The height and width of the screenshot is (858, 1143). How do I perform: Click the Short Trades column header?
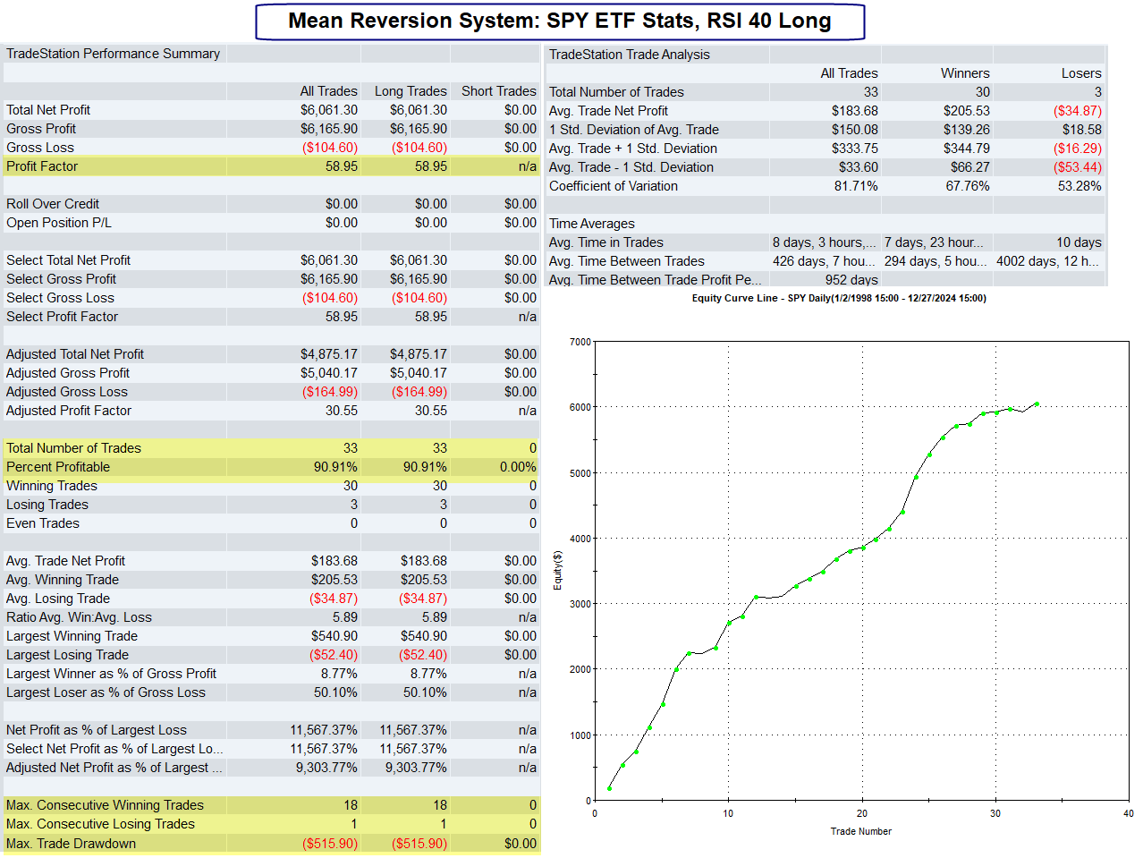click(x=498, y=91)
